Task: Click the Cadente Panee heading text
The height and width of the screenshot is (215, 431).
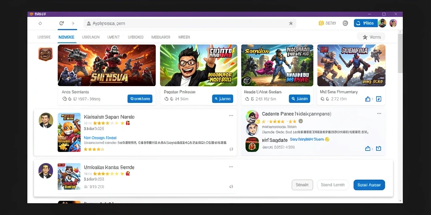Action: (x=296, y=113)
